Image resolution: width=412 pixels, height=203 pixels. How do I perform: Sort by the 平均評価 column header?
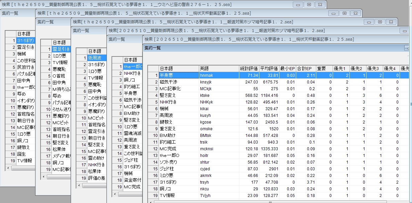(269, 68)
